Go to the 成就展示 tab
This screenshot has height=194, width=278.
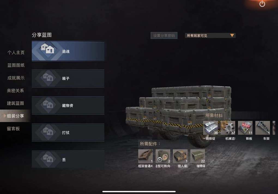16,78
